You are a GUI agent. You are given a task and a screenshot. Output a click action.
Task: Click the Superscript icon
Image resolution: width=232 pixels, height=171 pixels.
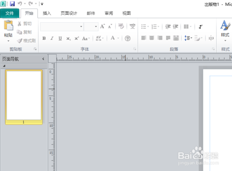pos(77,38)
